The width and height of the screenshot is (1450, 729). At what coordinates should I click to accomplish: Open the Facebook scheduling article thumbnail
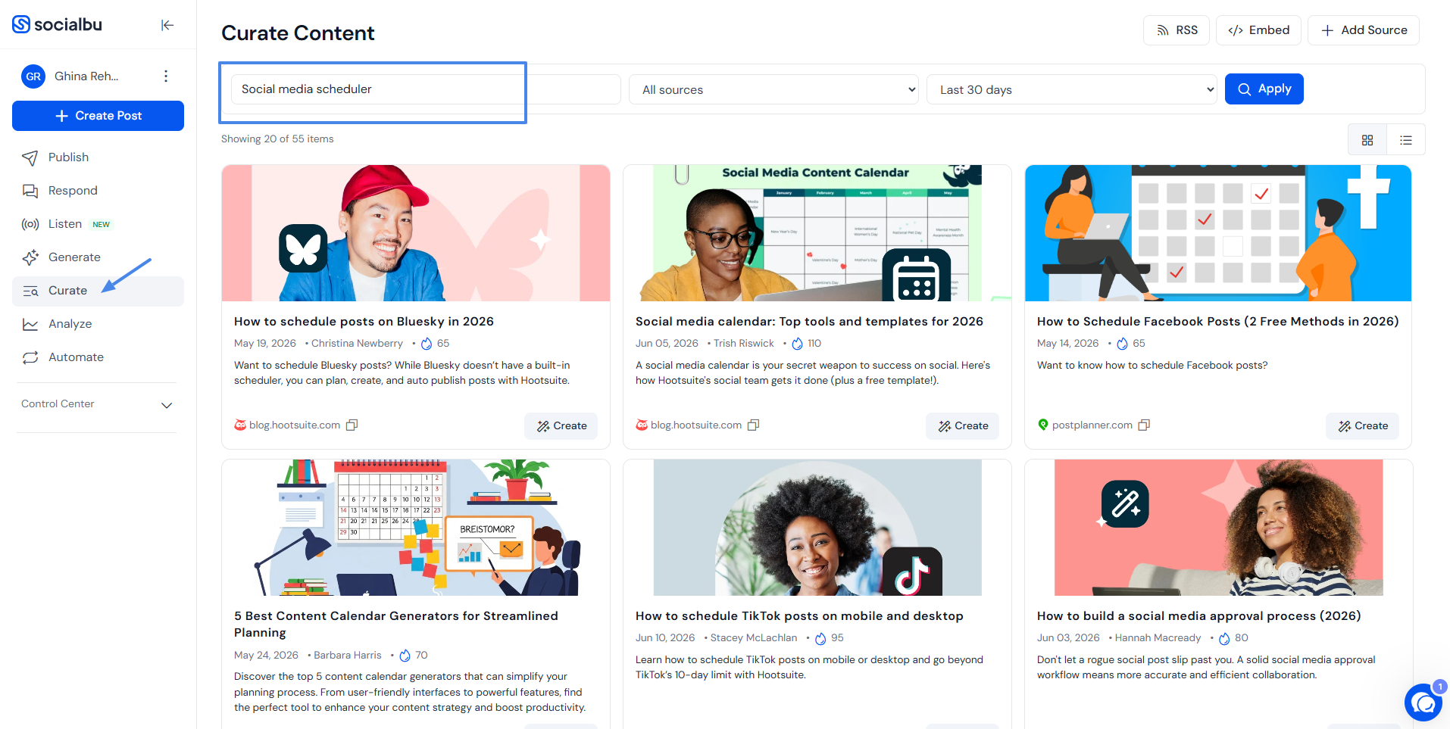1218,233
